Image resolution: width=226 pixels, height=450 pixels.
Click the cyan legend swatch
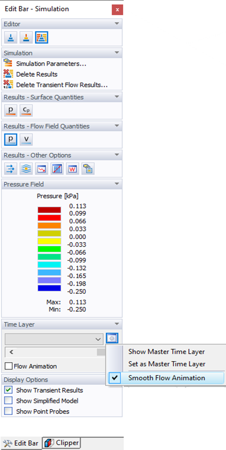click(x=49, y=264)
